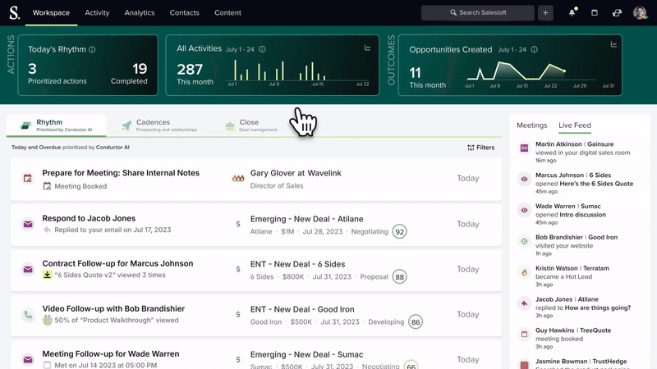Click the eye icon by Marcus Johnson feed
The image size is (657, 369).
(x=524, y=179)
